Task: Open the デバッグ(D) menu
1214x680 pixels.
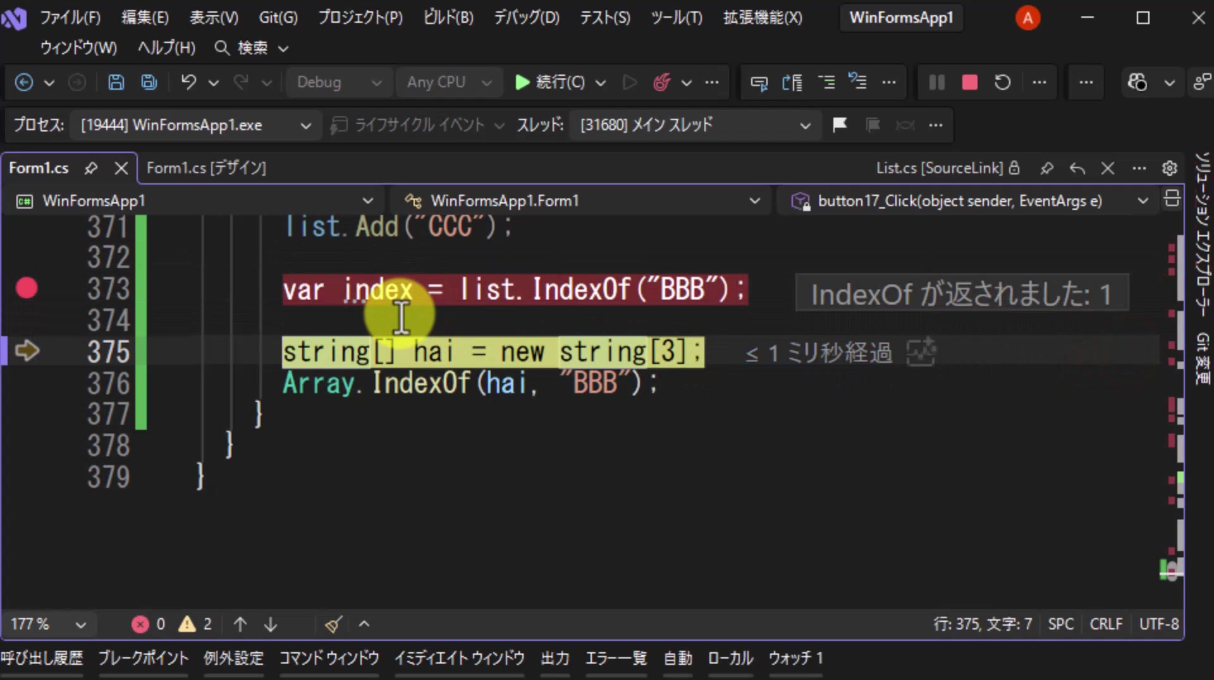Action: [527, 18]
